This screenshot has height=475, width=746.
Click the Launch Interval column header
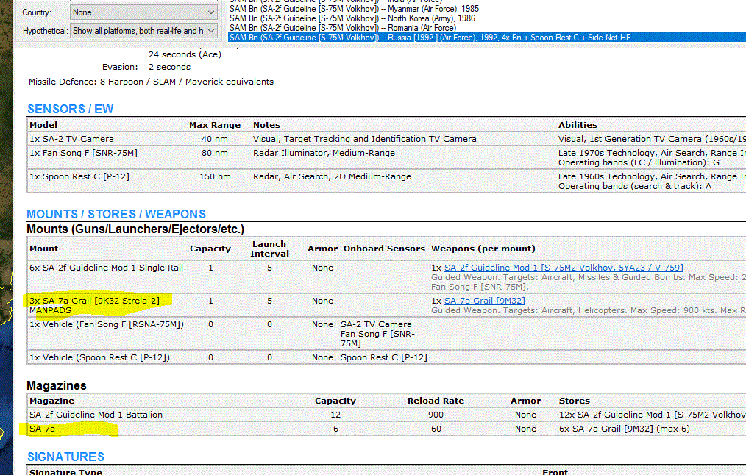(x=269, y=249)
